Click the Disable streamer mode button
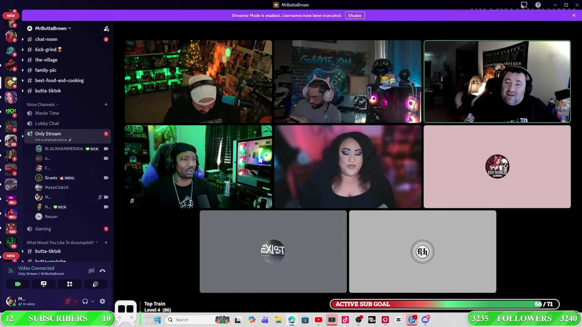This screenshot has width=582, height=327. click(x=355, y=15)
